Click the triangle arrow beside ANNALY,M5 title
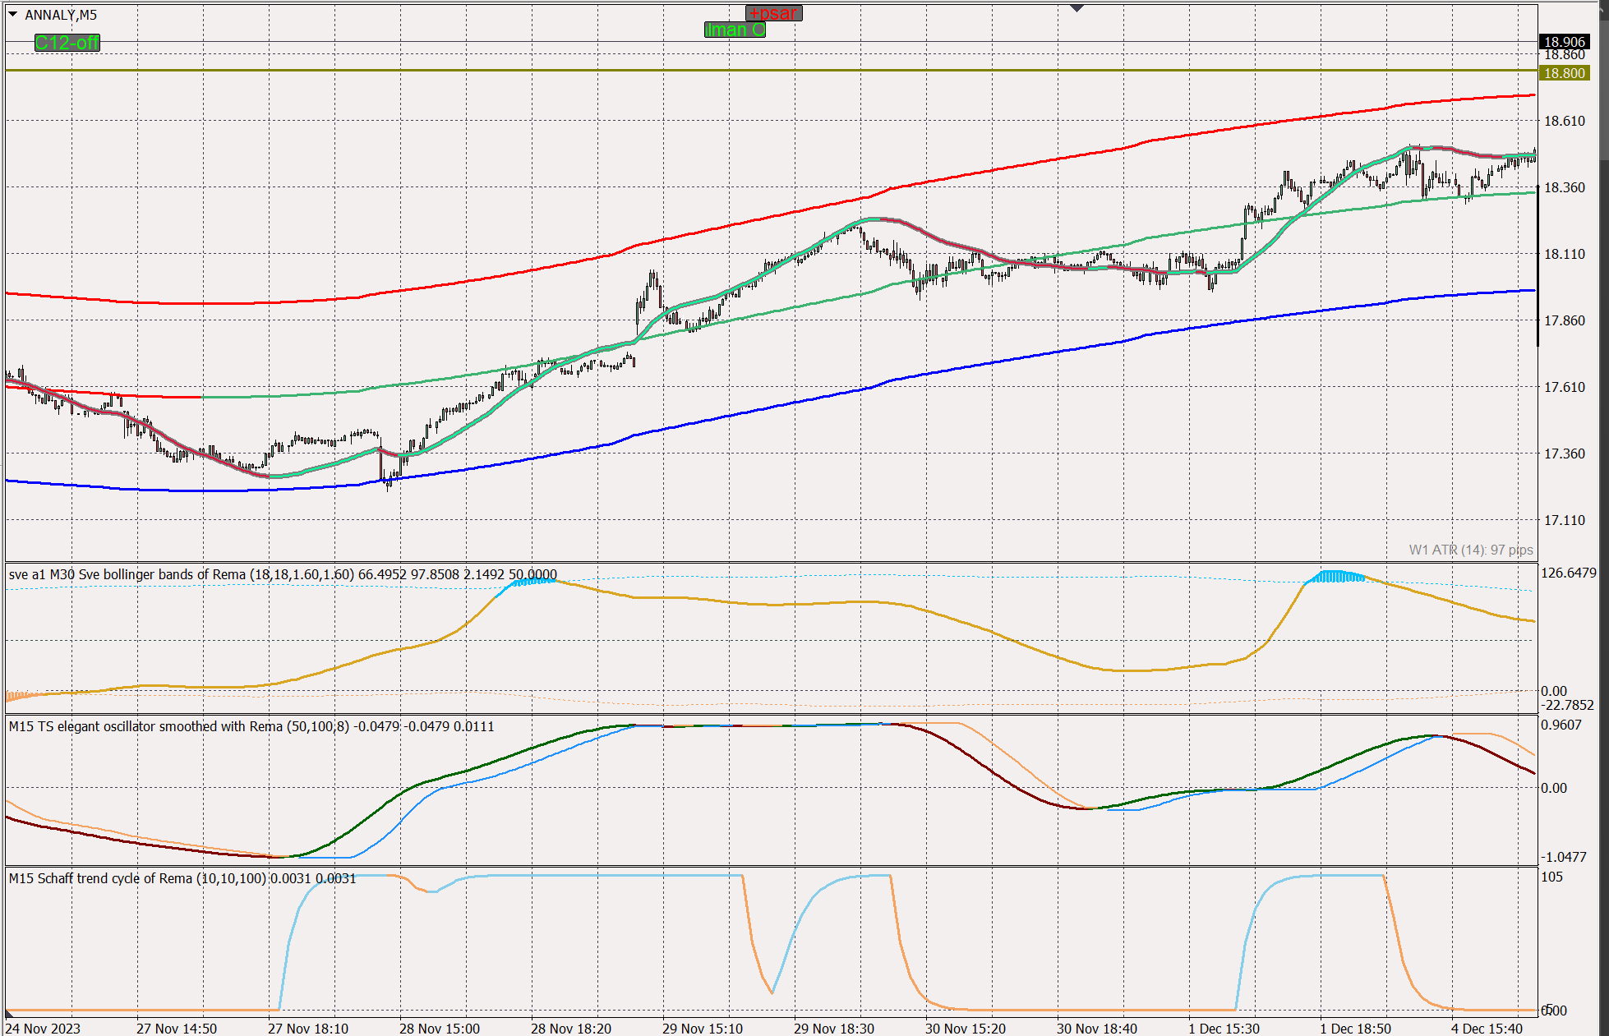Screen dimensions: 1609x1036 [13, 14]
